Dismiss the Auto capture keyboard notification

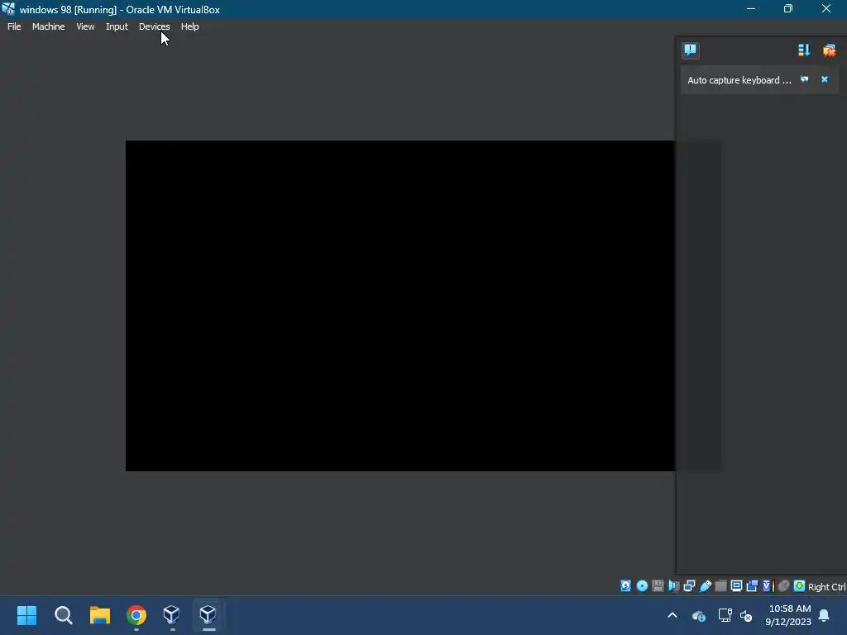(x=825, y=79)
